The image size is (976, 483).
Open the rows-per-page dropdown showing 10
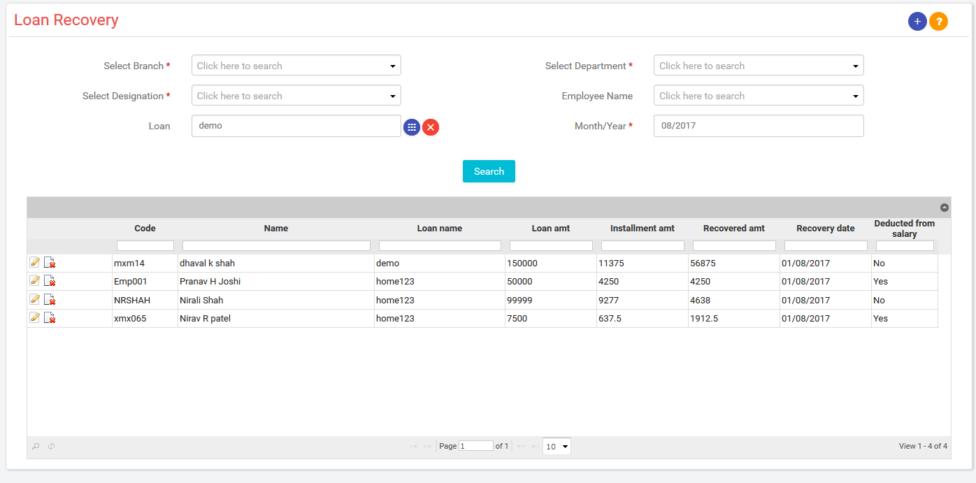[x=557, y=446]
